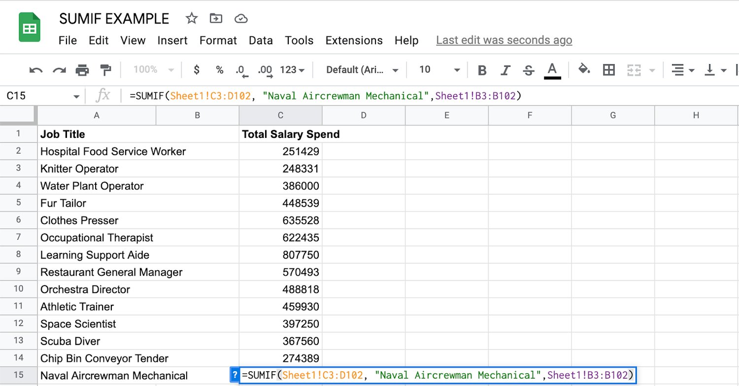Select row 7 header
This screenshot has height=386, width=739.
18,237
